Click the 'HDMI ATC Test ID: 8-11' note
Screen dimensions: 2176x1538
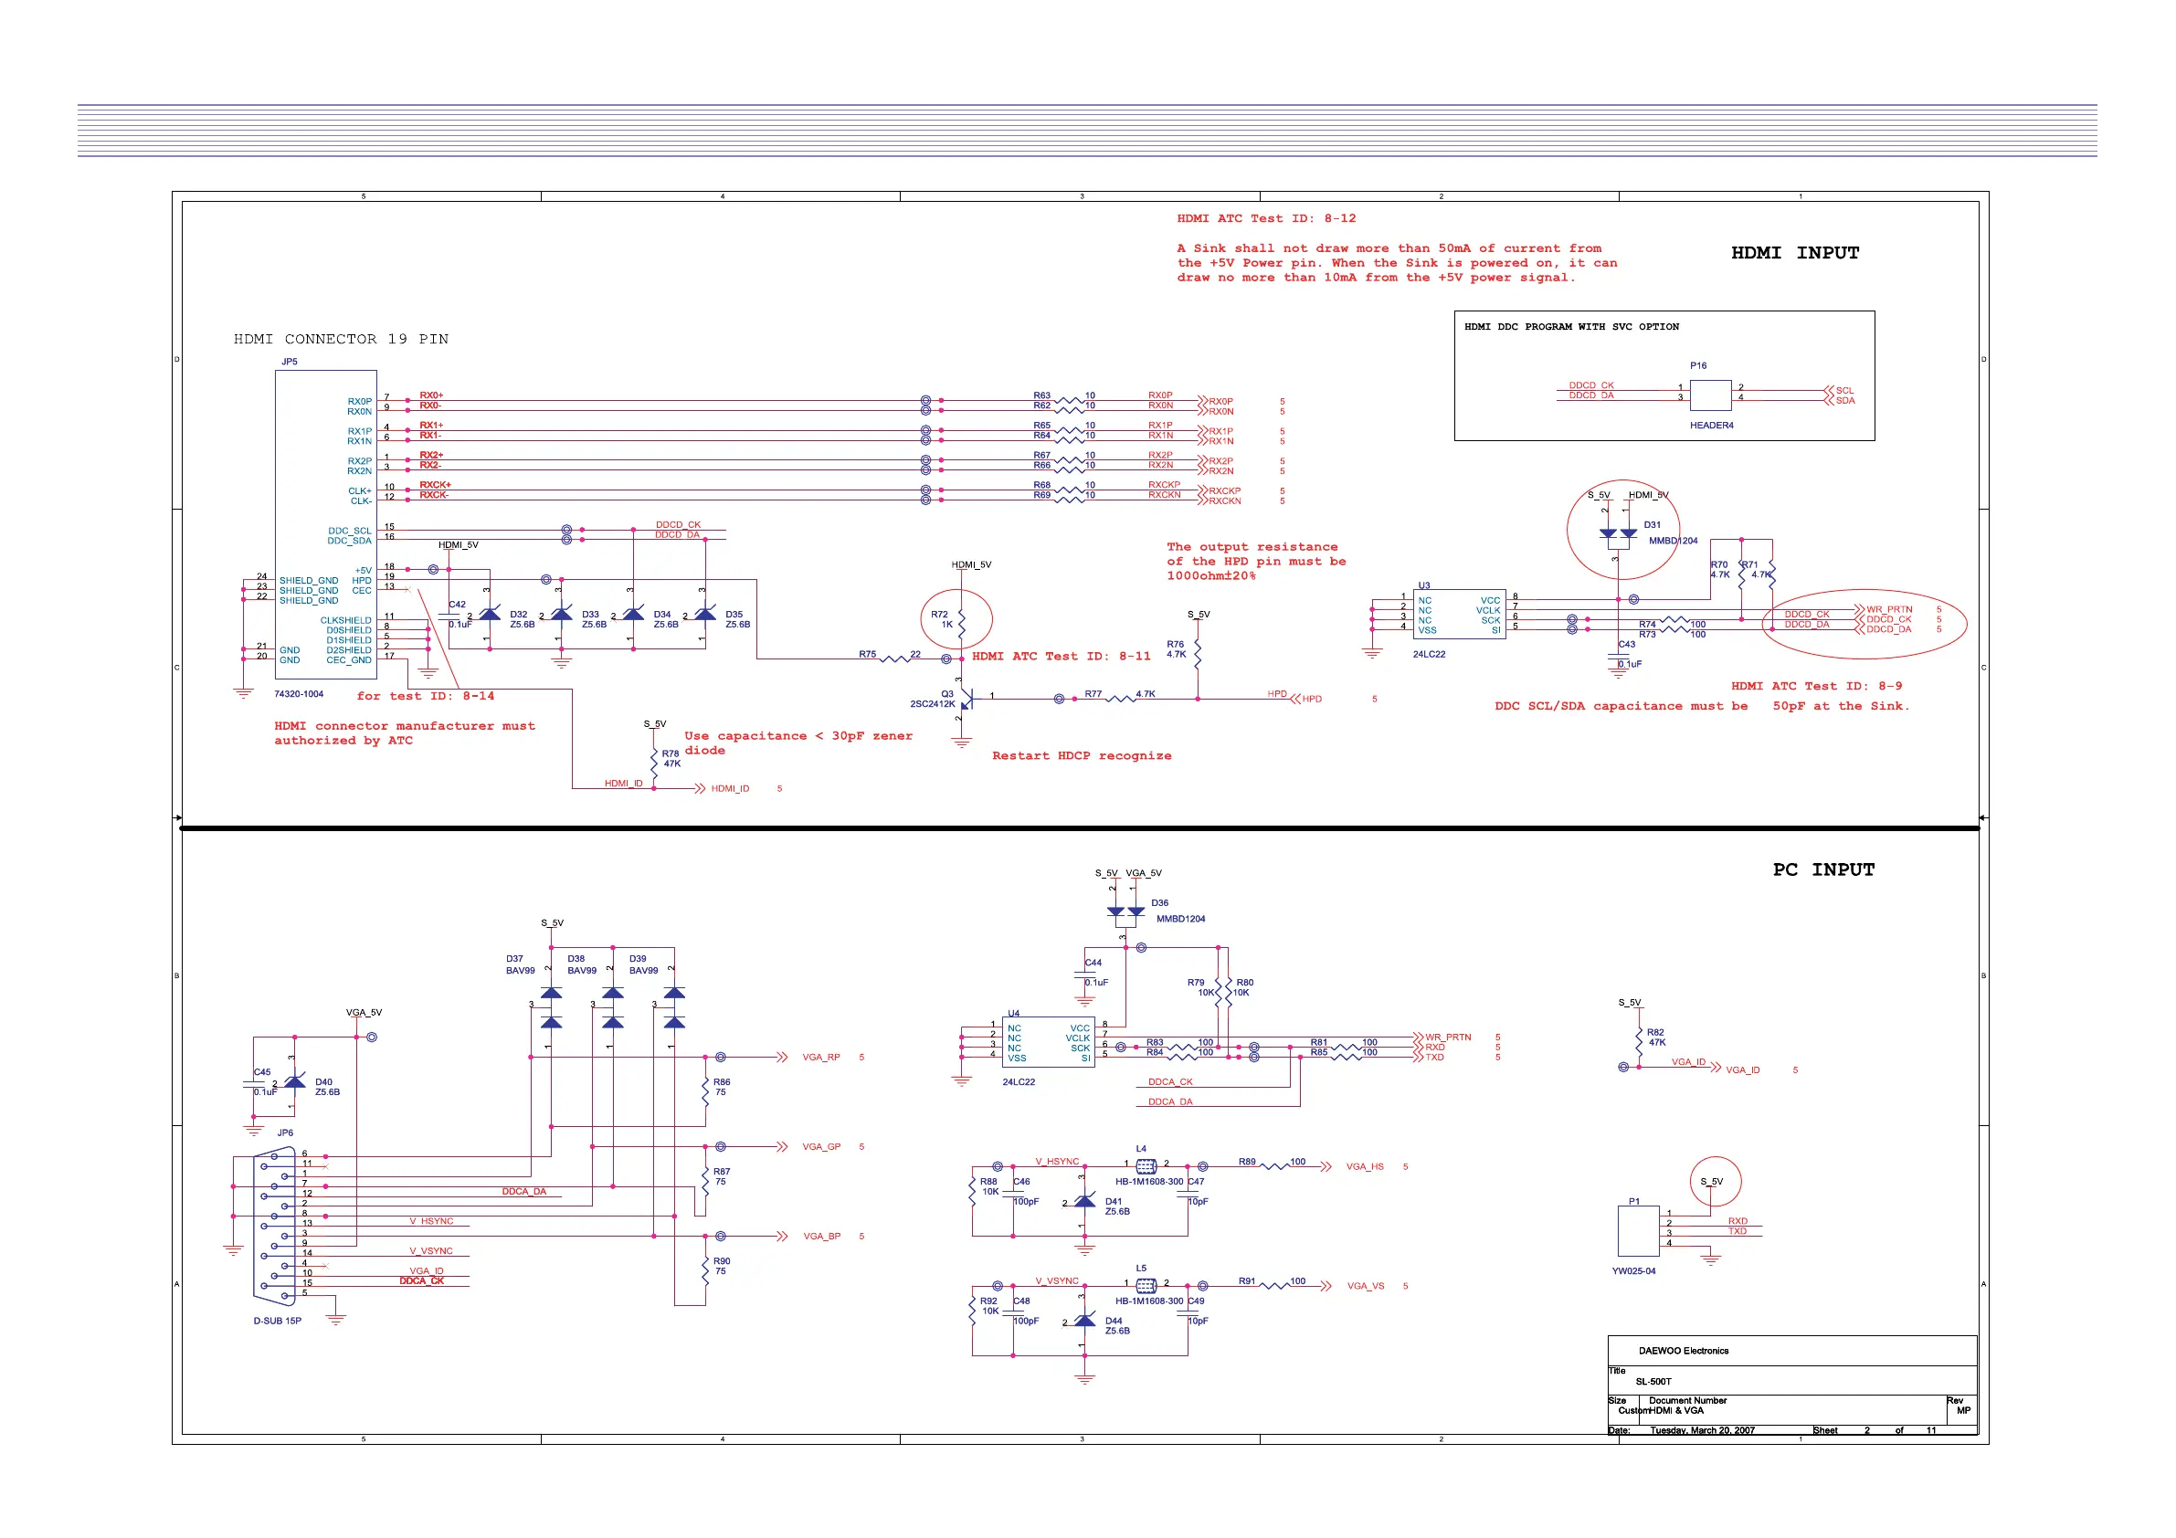click(x=1062, y=656)
